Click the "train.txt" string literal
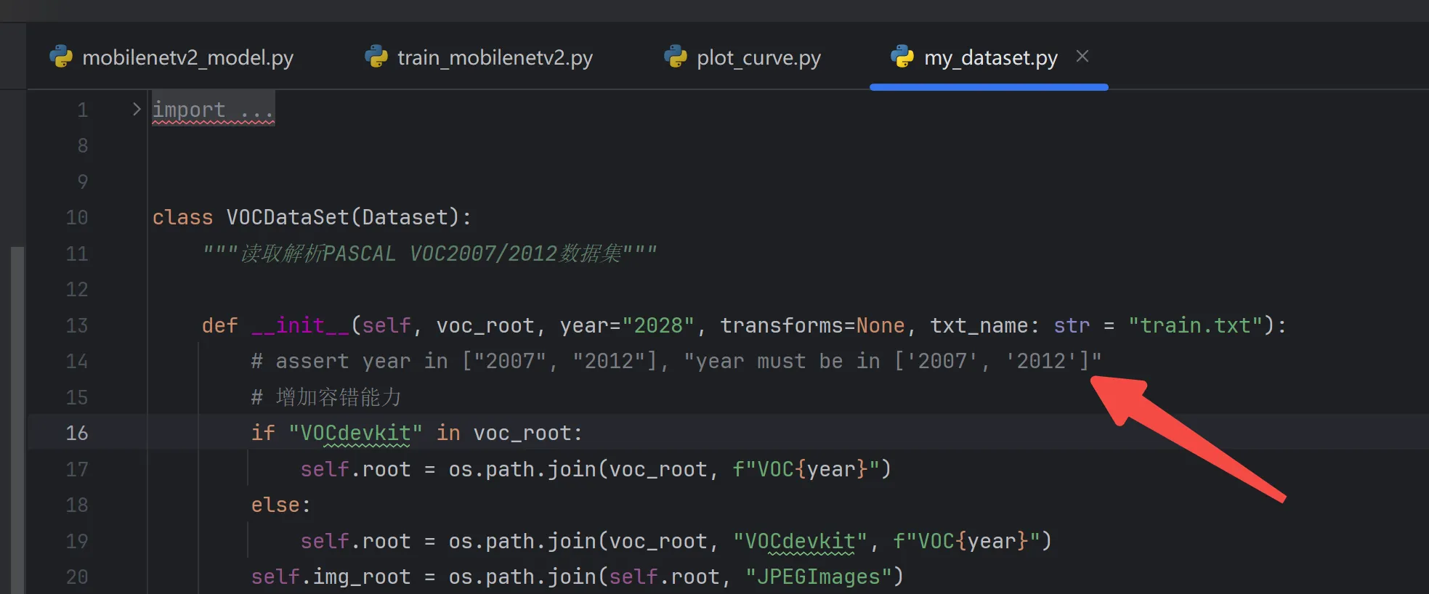The image size is (1429, 594). click(x=1196, y=325)
